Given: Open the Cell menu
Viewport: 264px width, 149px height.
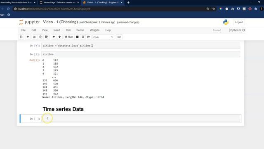Looking at the screenshot, I should tap(68, 30).
